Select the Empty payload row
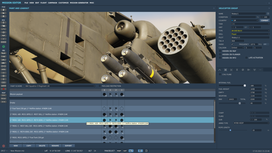The height and width of the screenshot is (153, 272). [112, 103]
